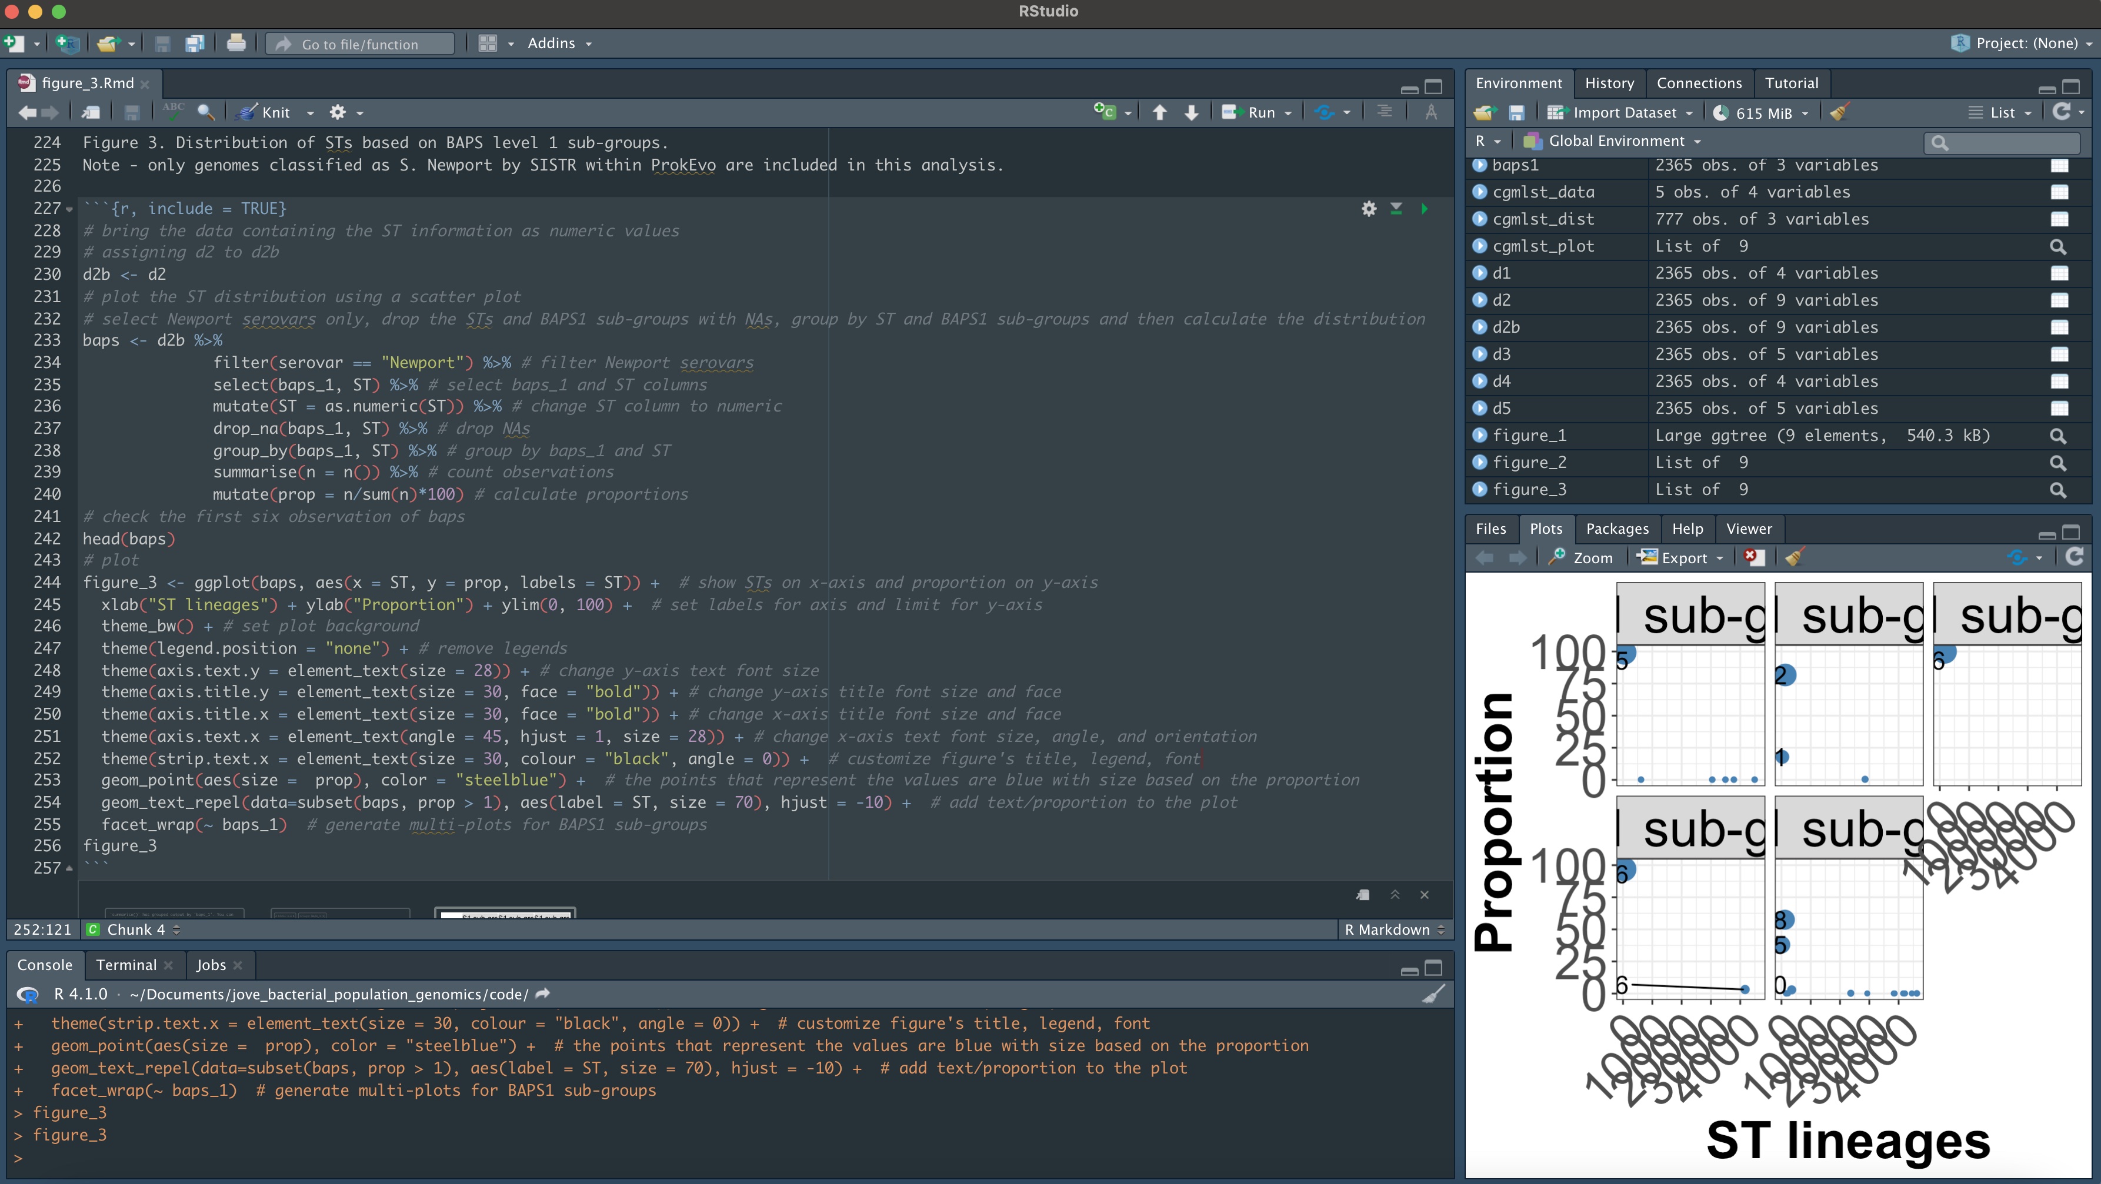Clear all plots with broom icon

pos(1795,558)
